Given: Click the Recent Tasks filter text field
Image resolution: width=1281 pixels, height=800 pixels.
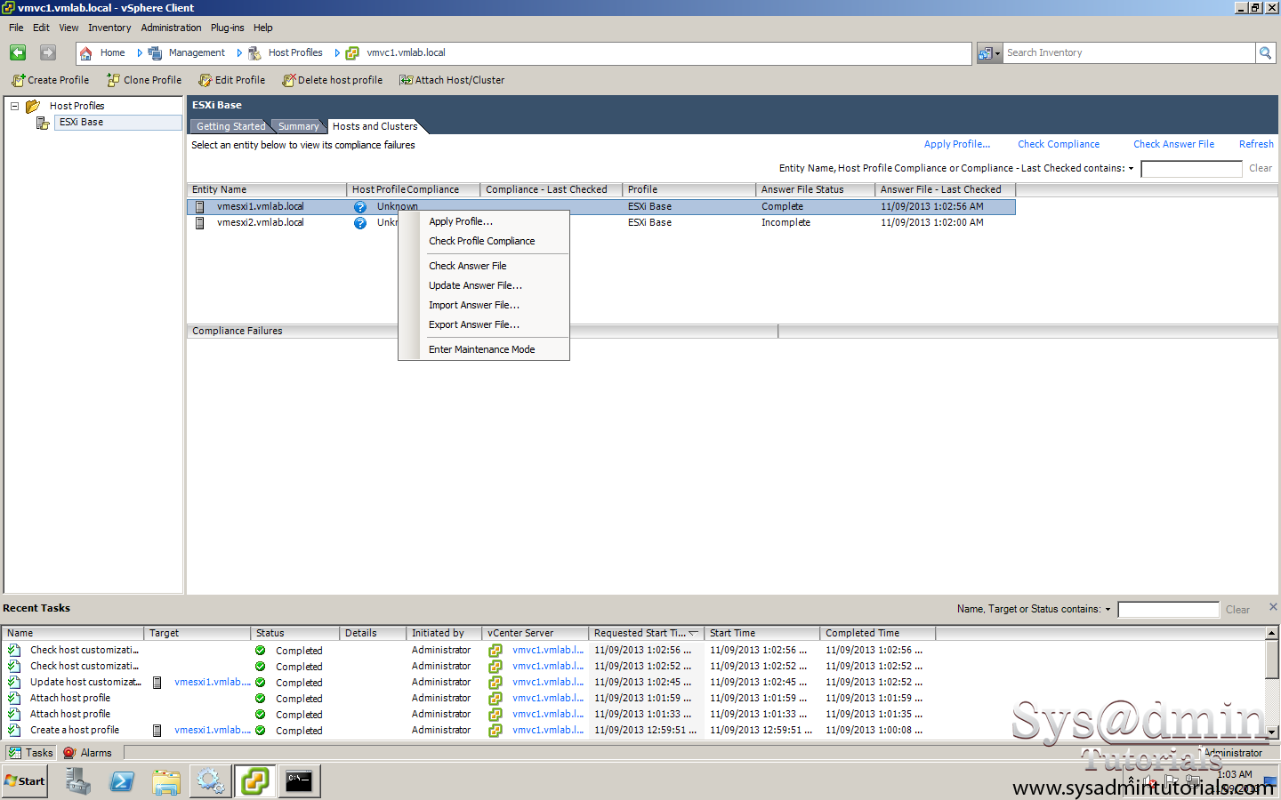Looking at the screenshot, I should (x=1168, y=609).
